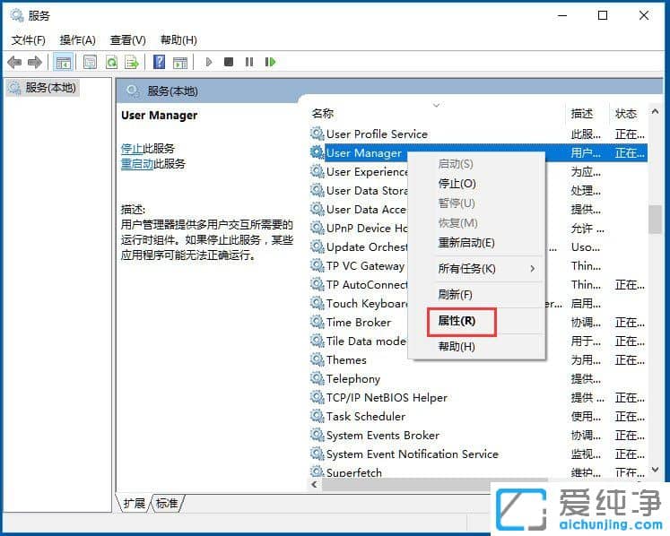Expand 所有任务(K) submenu arrow
This screenshot has width=670, height=536.
click(533, 269)
